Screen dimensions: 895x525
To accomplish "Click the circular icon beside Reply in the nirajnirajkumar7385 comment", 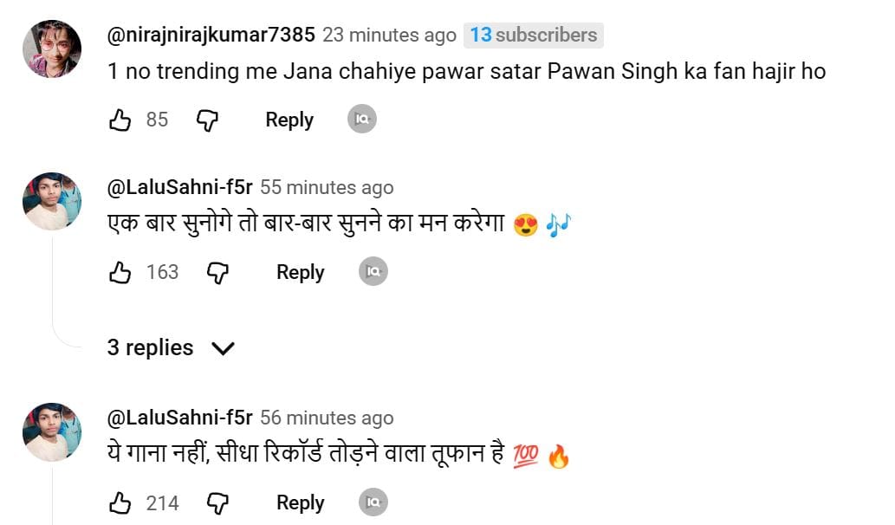I will (362, 120).
